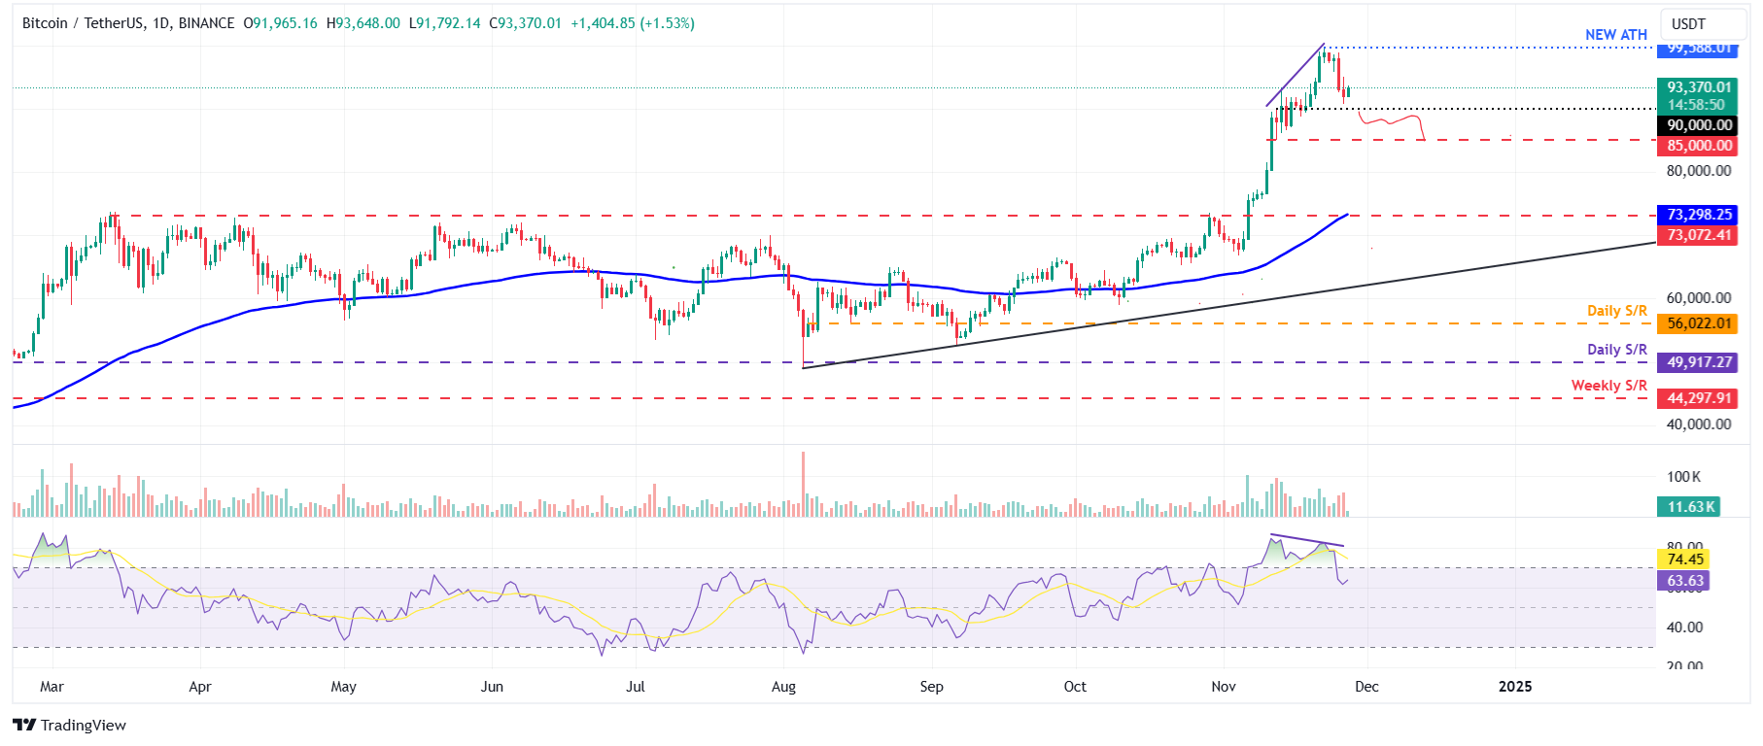
Task: Click the orange Daily S/R annotation
Action: pos(1617,311)
